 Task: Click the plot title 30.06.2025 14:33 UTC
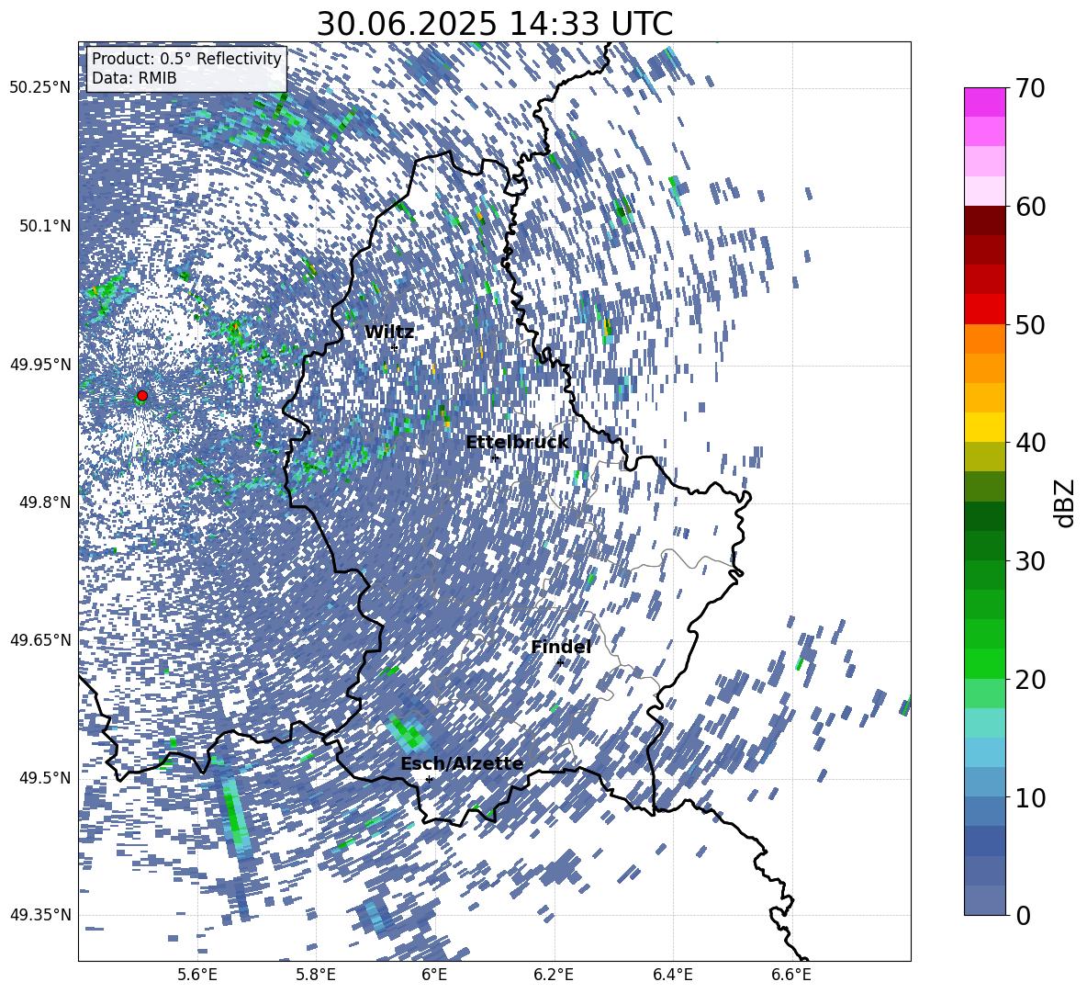494,24
